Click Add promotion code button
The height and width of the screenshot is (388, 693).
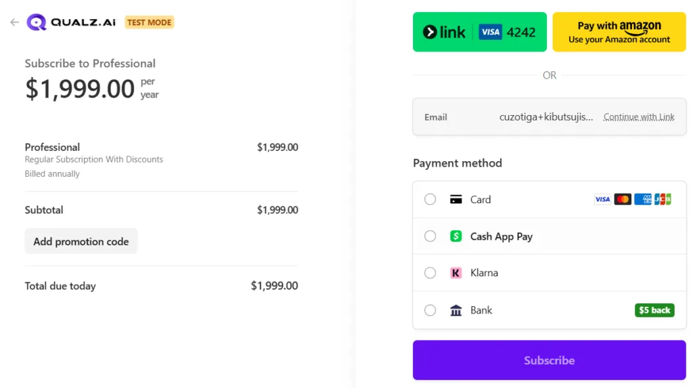point(81,242)
